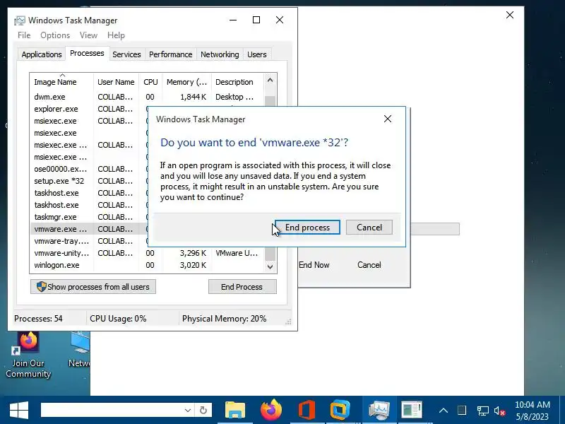The height and width of the screenshot is (424, 565).
Task: Click the End Process button in Task Manager
Action: coord(242,287)
